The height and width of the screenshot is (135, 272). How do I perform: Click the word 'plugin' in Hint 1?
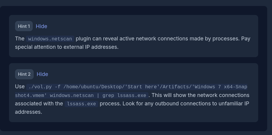point(84,39)
